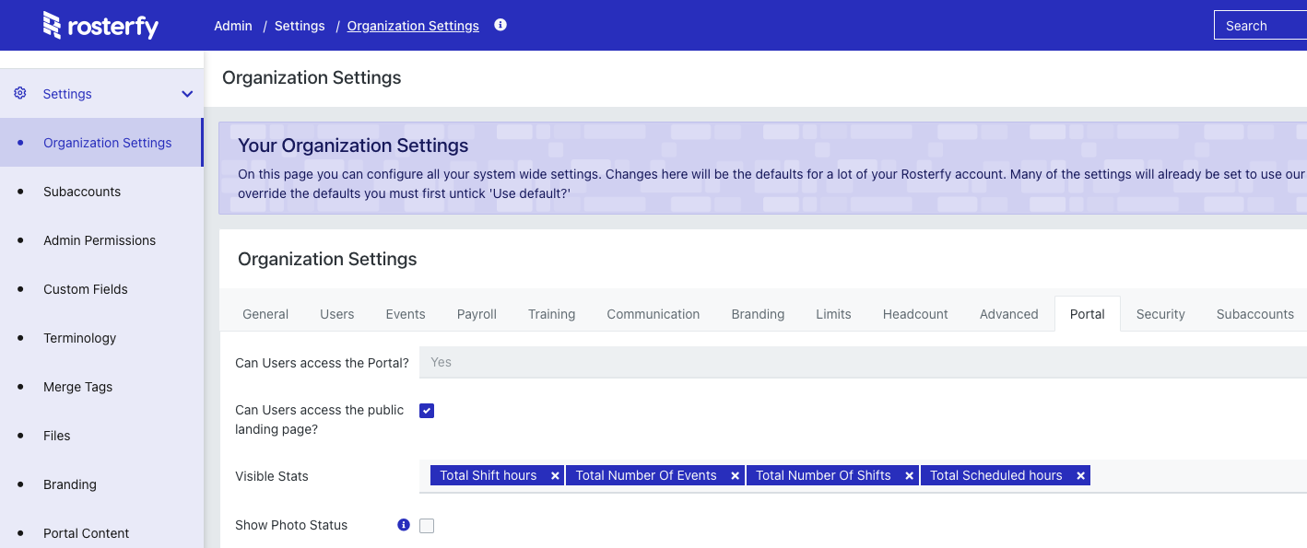Remove the Total Number Of Events tag
This screenshot has height=548, width=1307.
coord(735,476)
